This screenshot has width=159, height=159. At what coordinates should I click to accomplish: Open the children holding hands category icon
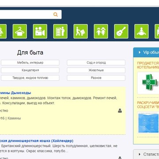[x=101, y=31]
